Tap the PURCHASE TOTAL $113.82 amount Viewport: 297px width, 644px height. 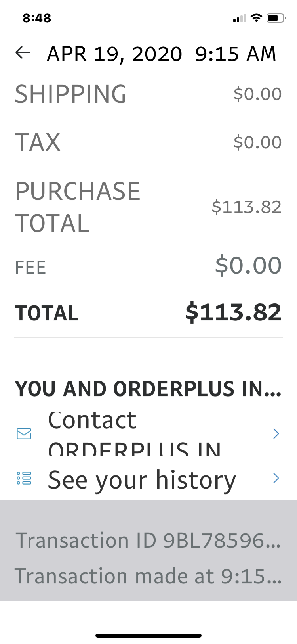246,207
